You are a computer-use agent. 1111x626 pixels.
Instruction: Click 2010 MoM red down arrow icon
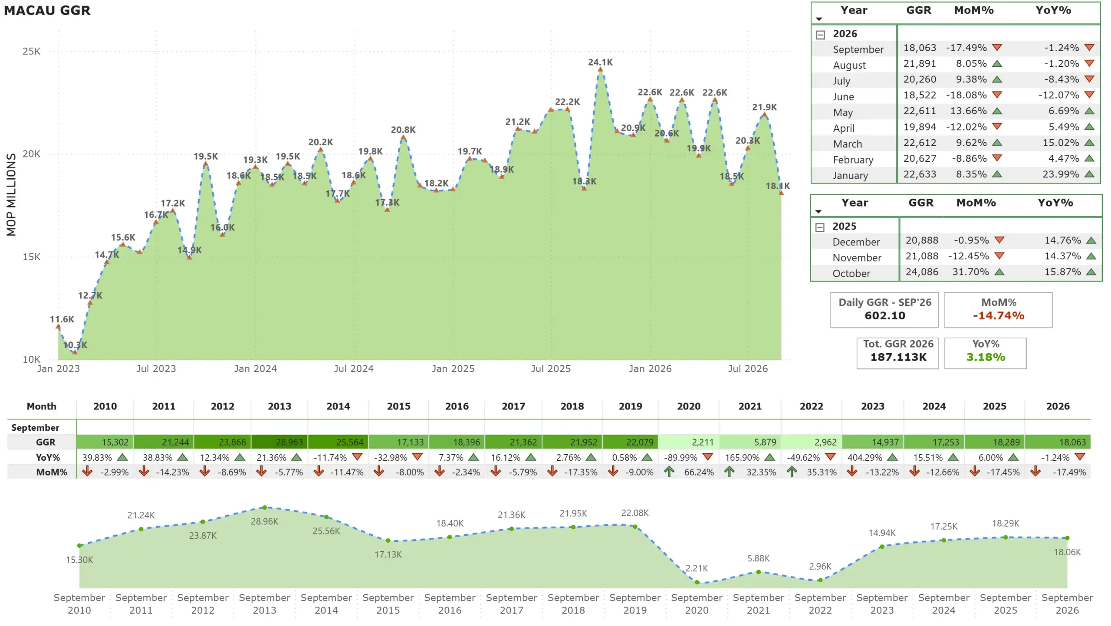point(87,471)
